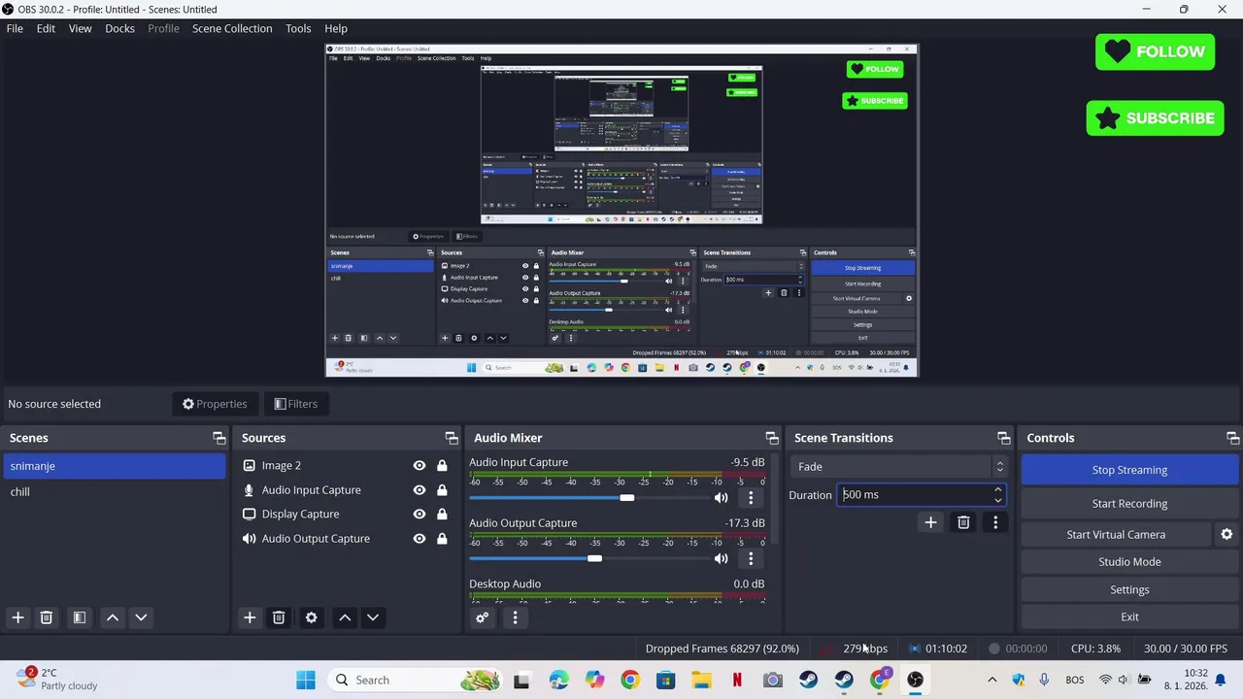
Task: Unlock the Audio Input Capture source
Action: coord(442,490)
